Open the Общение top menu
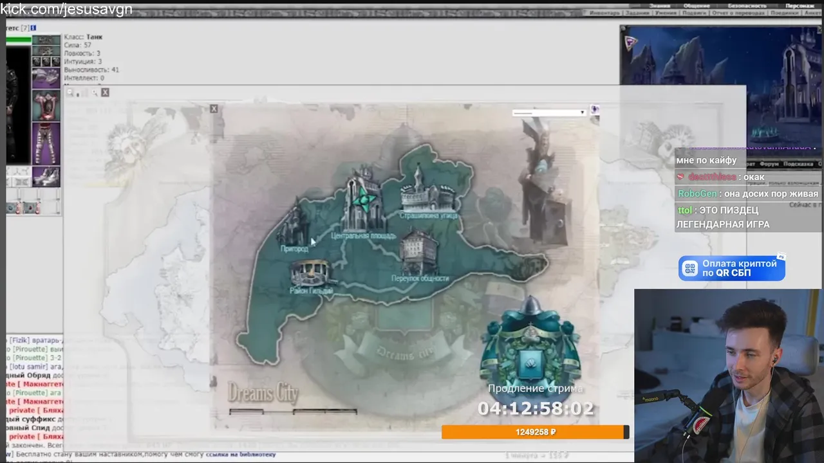This screenshot has width=824, height=463. point(697,5)
